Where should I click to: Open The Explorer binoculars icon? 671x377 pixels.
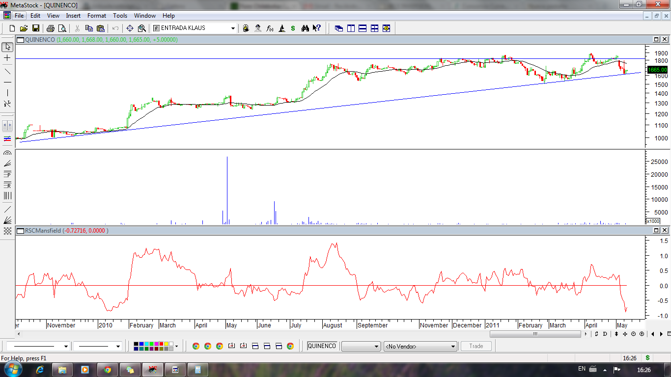point(305,28)
